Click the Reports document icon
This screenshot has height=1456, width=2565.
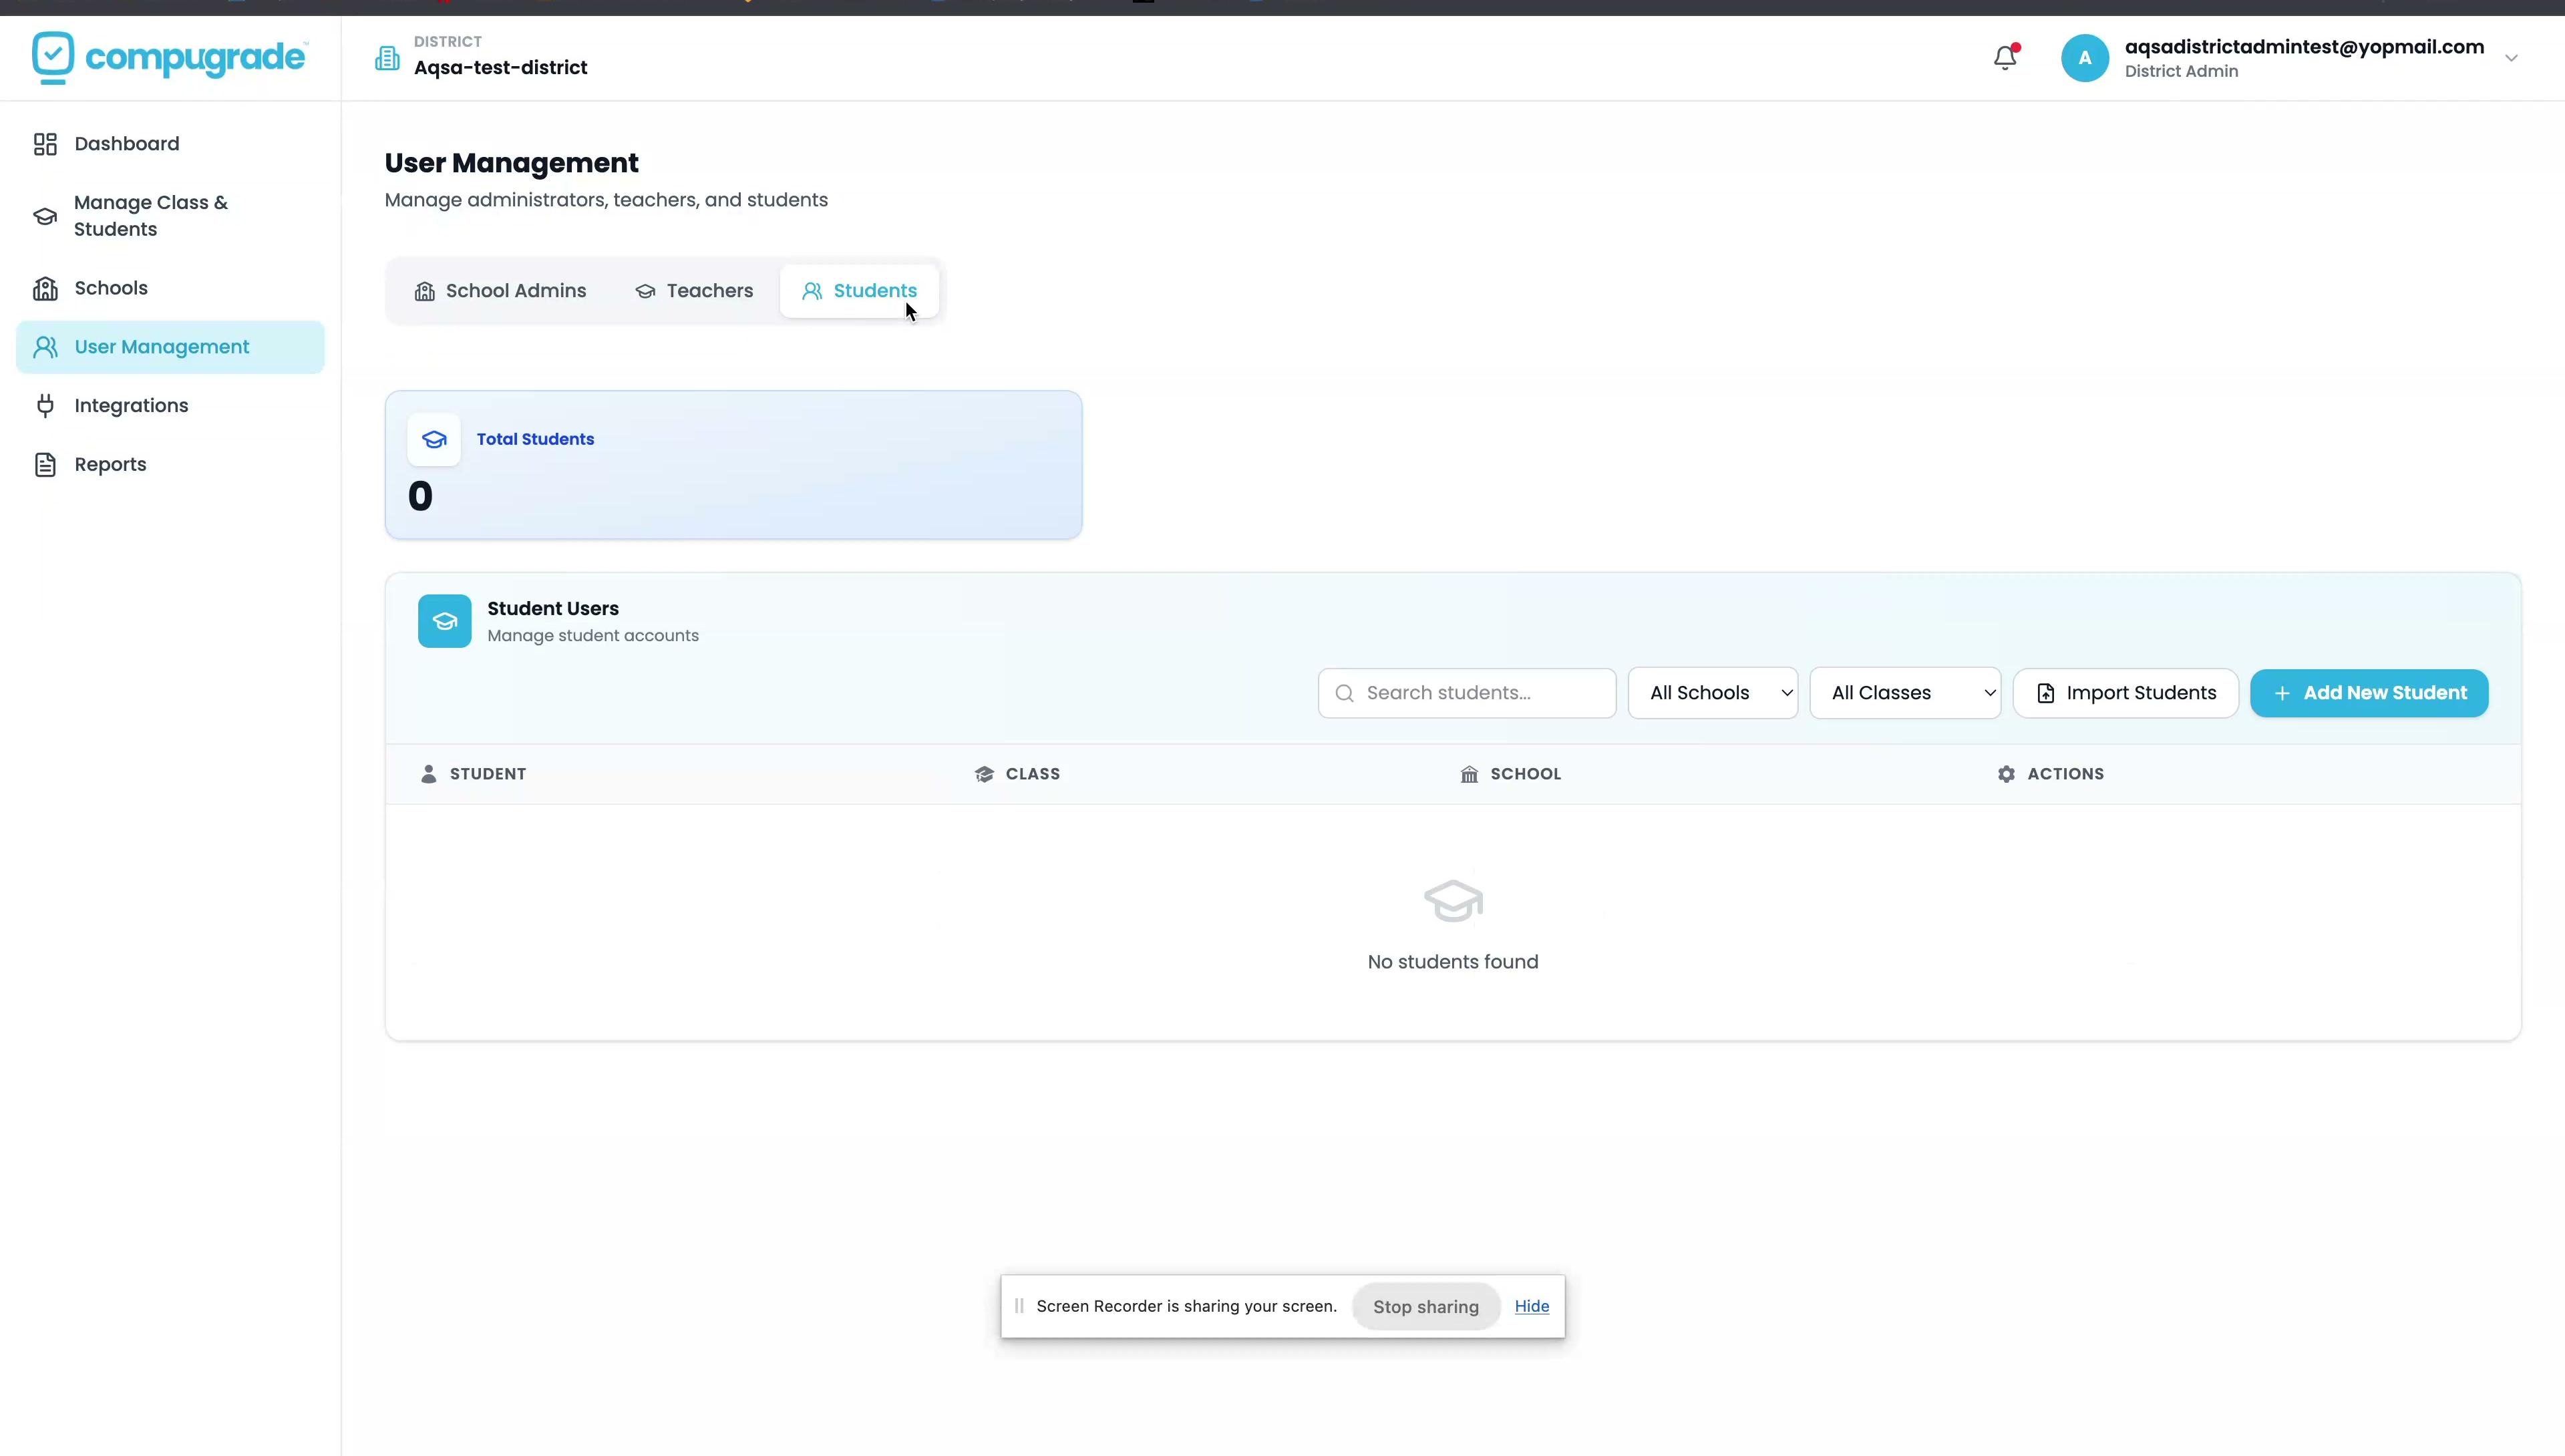[45, 465]
